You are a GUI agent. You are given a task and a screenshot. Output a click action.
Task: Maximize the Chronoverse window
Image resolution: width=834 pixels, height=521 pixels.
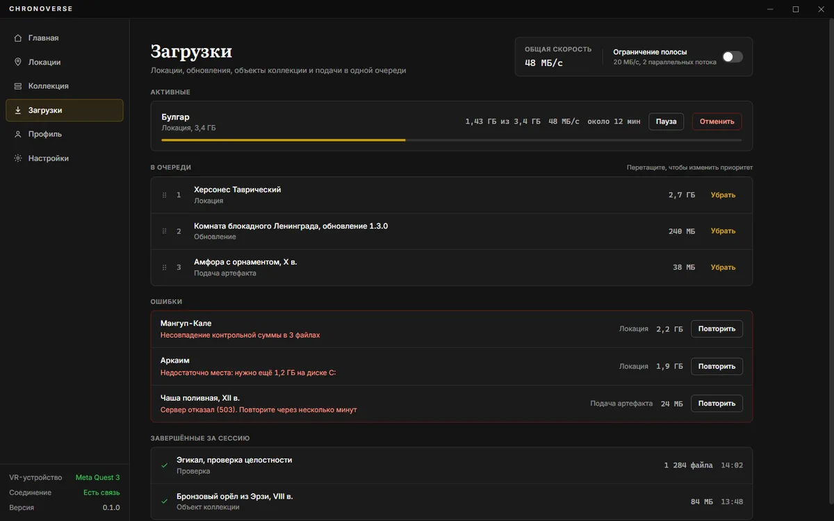[796, 9]
